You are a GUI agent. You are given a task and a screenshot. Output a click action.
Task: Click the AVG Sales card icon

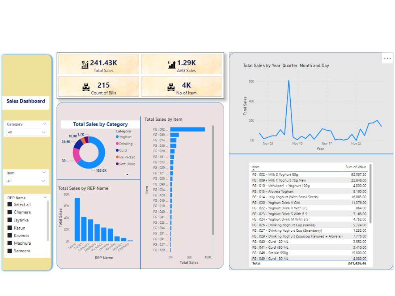(x=171, y=64)
